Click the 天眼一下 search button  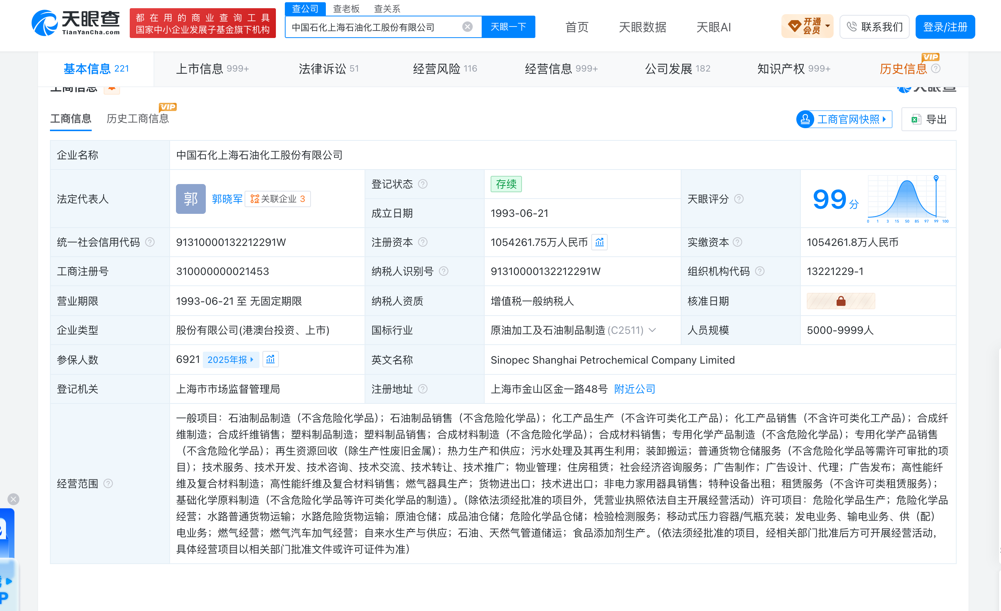coord(508,27)
